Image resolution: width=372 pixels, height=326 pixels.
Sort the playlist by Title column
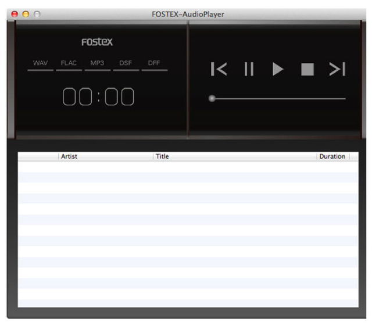point(235,156)
